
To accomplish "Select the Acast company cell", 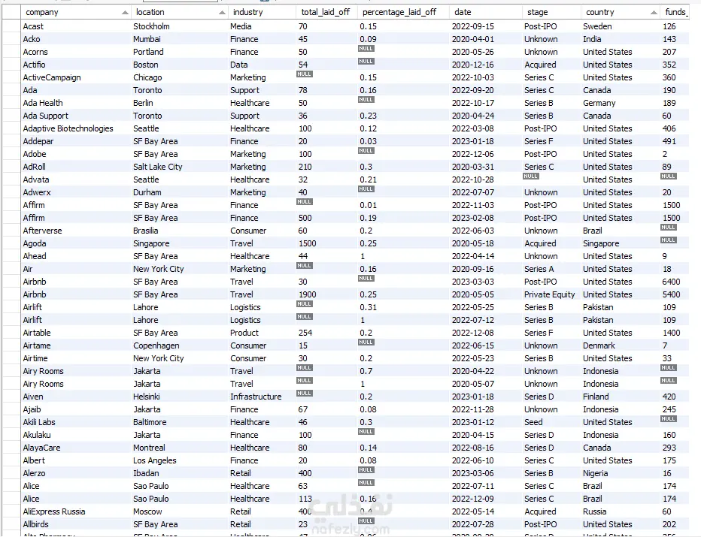I will (75, 26).
